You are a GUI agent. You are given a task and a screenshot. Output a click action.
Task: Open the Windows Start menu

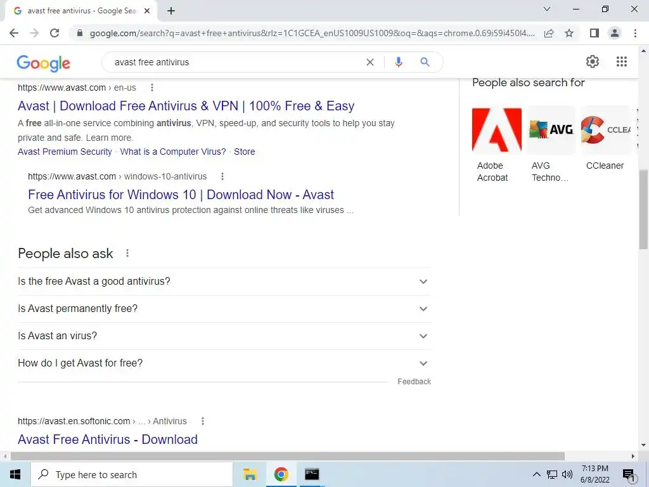(15, 474)
